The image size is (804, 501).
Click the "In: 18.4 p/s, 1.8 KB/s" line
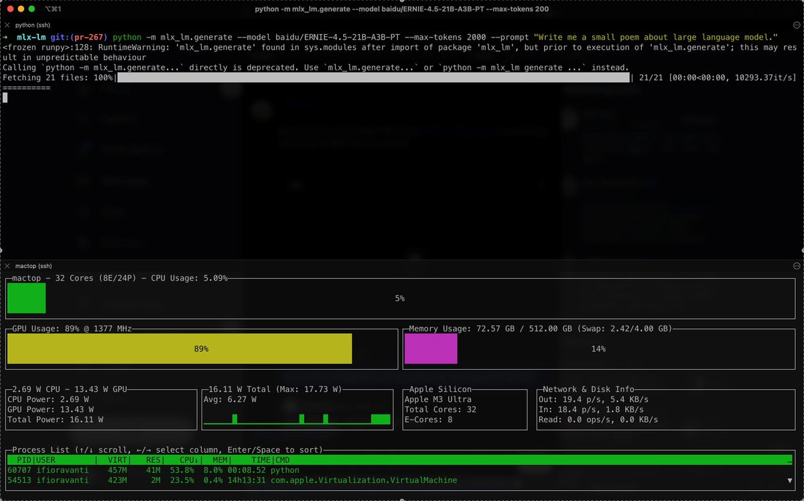tap(591, 409)
